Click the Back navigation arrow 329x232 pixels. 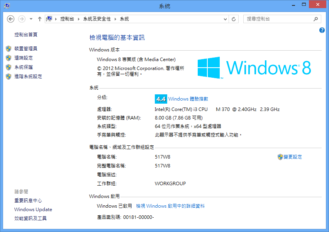click(x=11, y=19)
